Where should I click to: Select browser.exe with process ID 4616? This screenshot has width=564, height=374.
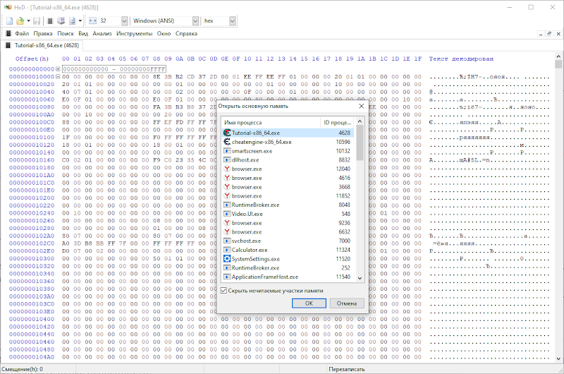[288, 178]
